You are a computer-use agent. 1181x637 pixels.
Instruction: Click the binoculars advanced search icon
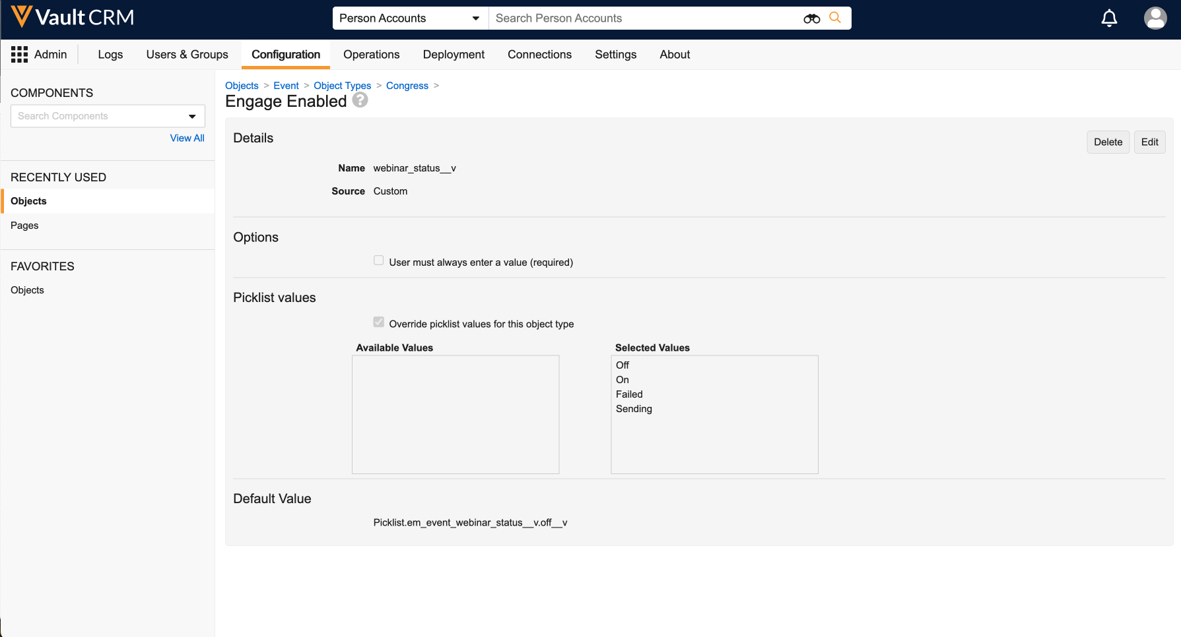(811, 18)
